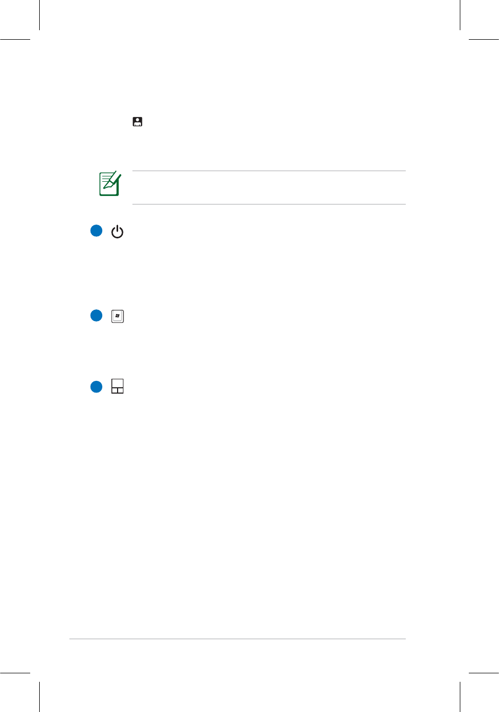Image resolution: width=499 pixels, height=712 pixels.
Task: Click the top-right vertical crop mark
Action: pyautogui.click(x=460, y=15)
